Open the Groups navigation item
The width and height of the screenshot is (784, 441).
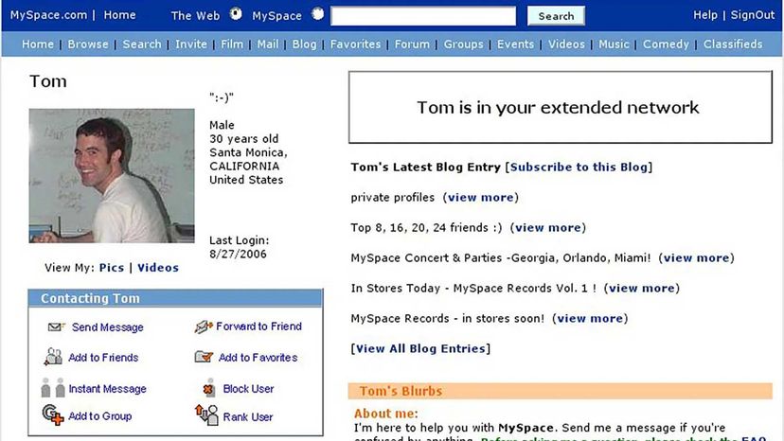pos(464,44)
